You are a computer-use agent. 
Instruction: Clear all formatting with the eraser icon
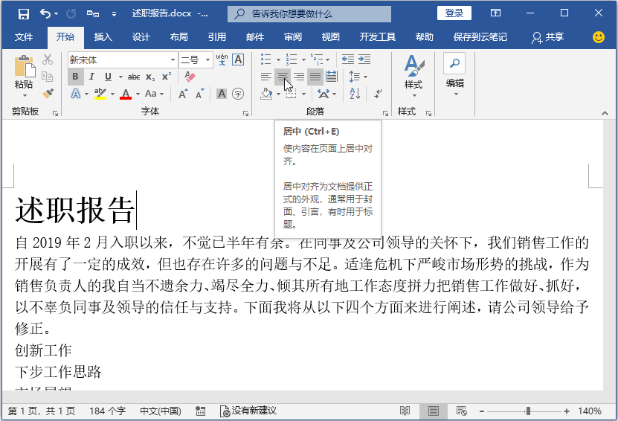tap(190, 77)
